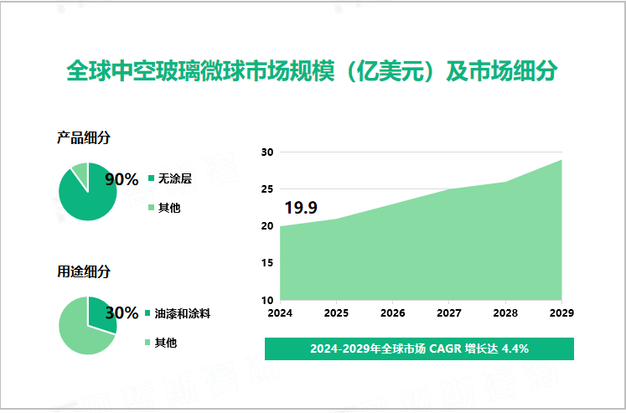Click y-axis value 25
This screenshot has height=413, width=626.
point(267,189)
